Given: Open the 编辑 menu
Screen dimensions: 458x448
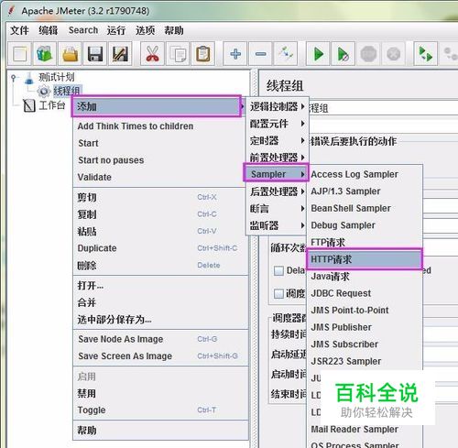Looking at the screenshot, I should click(49, 30).
